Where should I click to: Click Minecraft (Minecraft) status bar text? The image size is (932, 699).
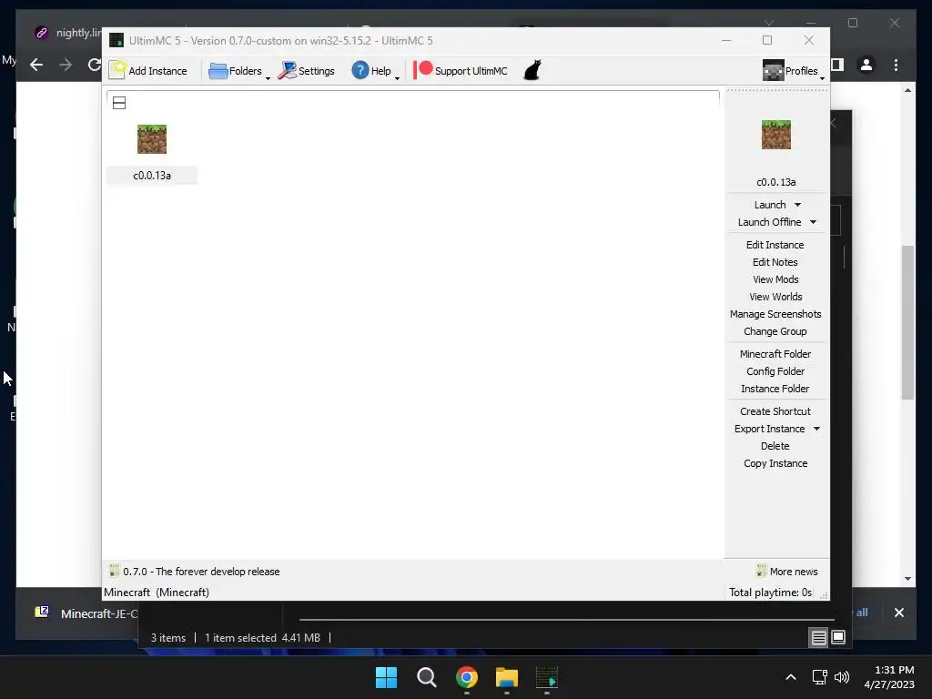click(157, 592)
